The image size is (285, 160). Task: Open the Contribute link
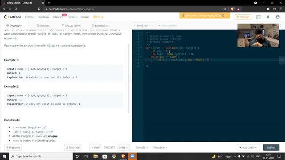point(160,148)
